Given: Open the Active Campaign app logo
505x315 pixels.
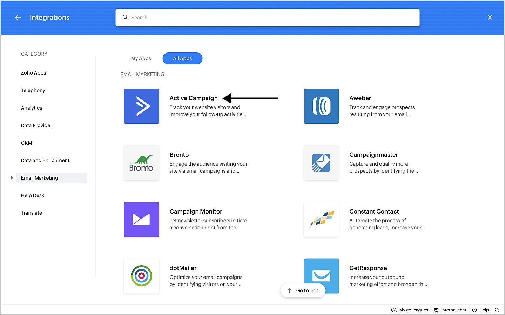Looking at the screenshot, I should tap(141, 106).
